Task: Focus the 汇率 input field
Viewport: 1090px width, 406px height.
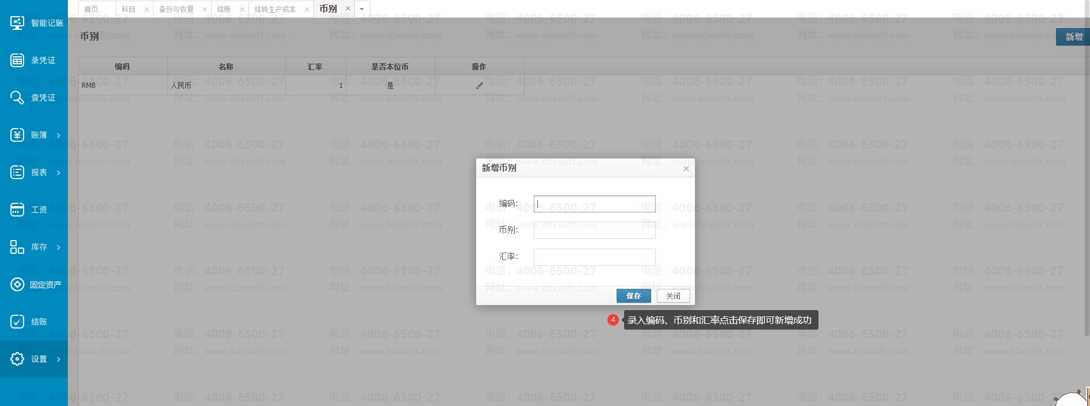Action: click(594, 257)
